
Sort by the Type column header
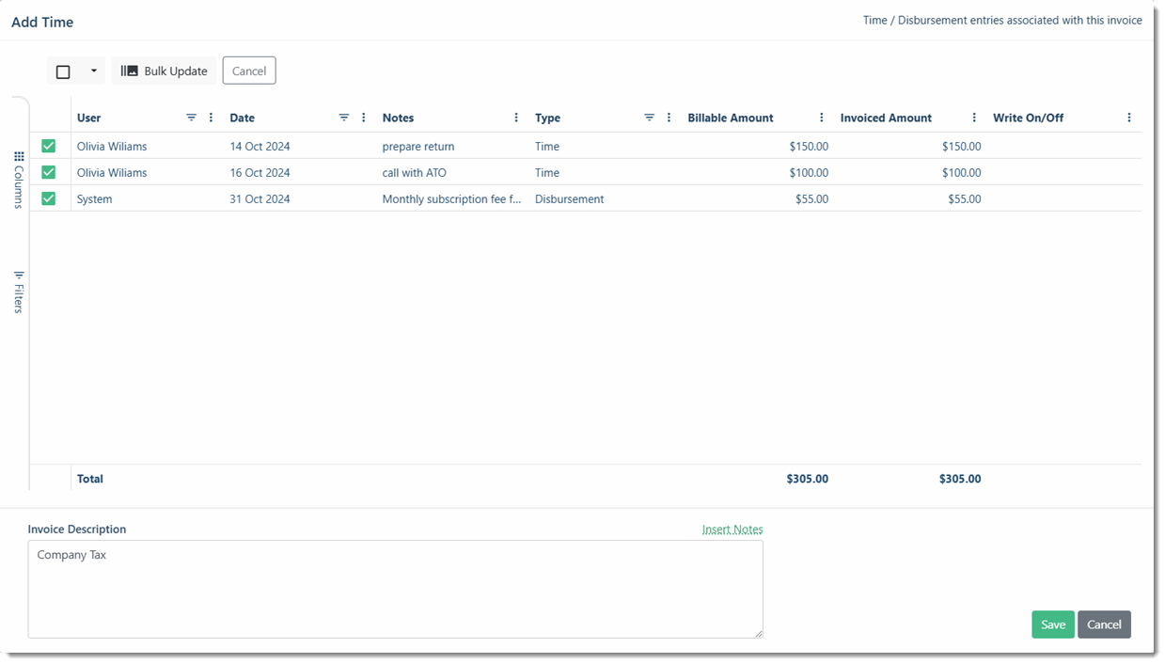(x=547, y=118)
